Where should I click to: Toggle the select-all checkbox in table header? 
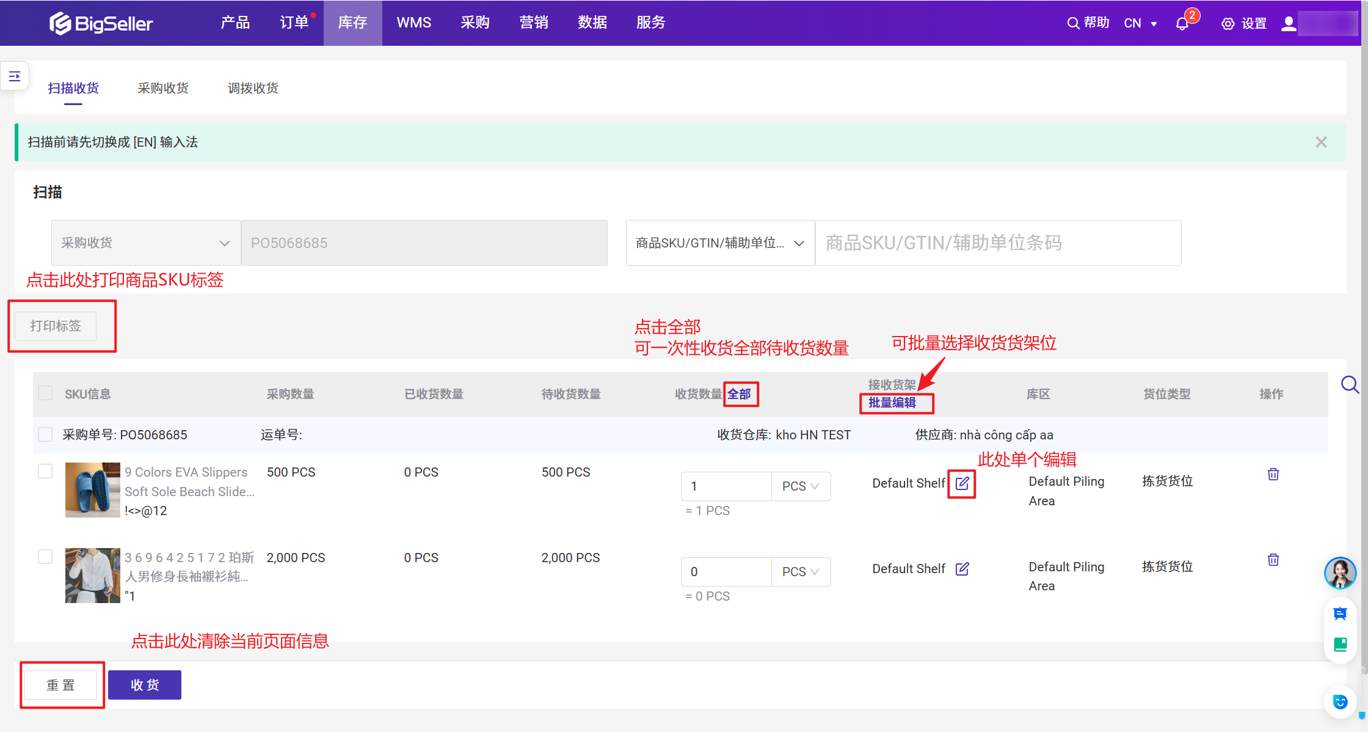(45, 393)
